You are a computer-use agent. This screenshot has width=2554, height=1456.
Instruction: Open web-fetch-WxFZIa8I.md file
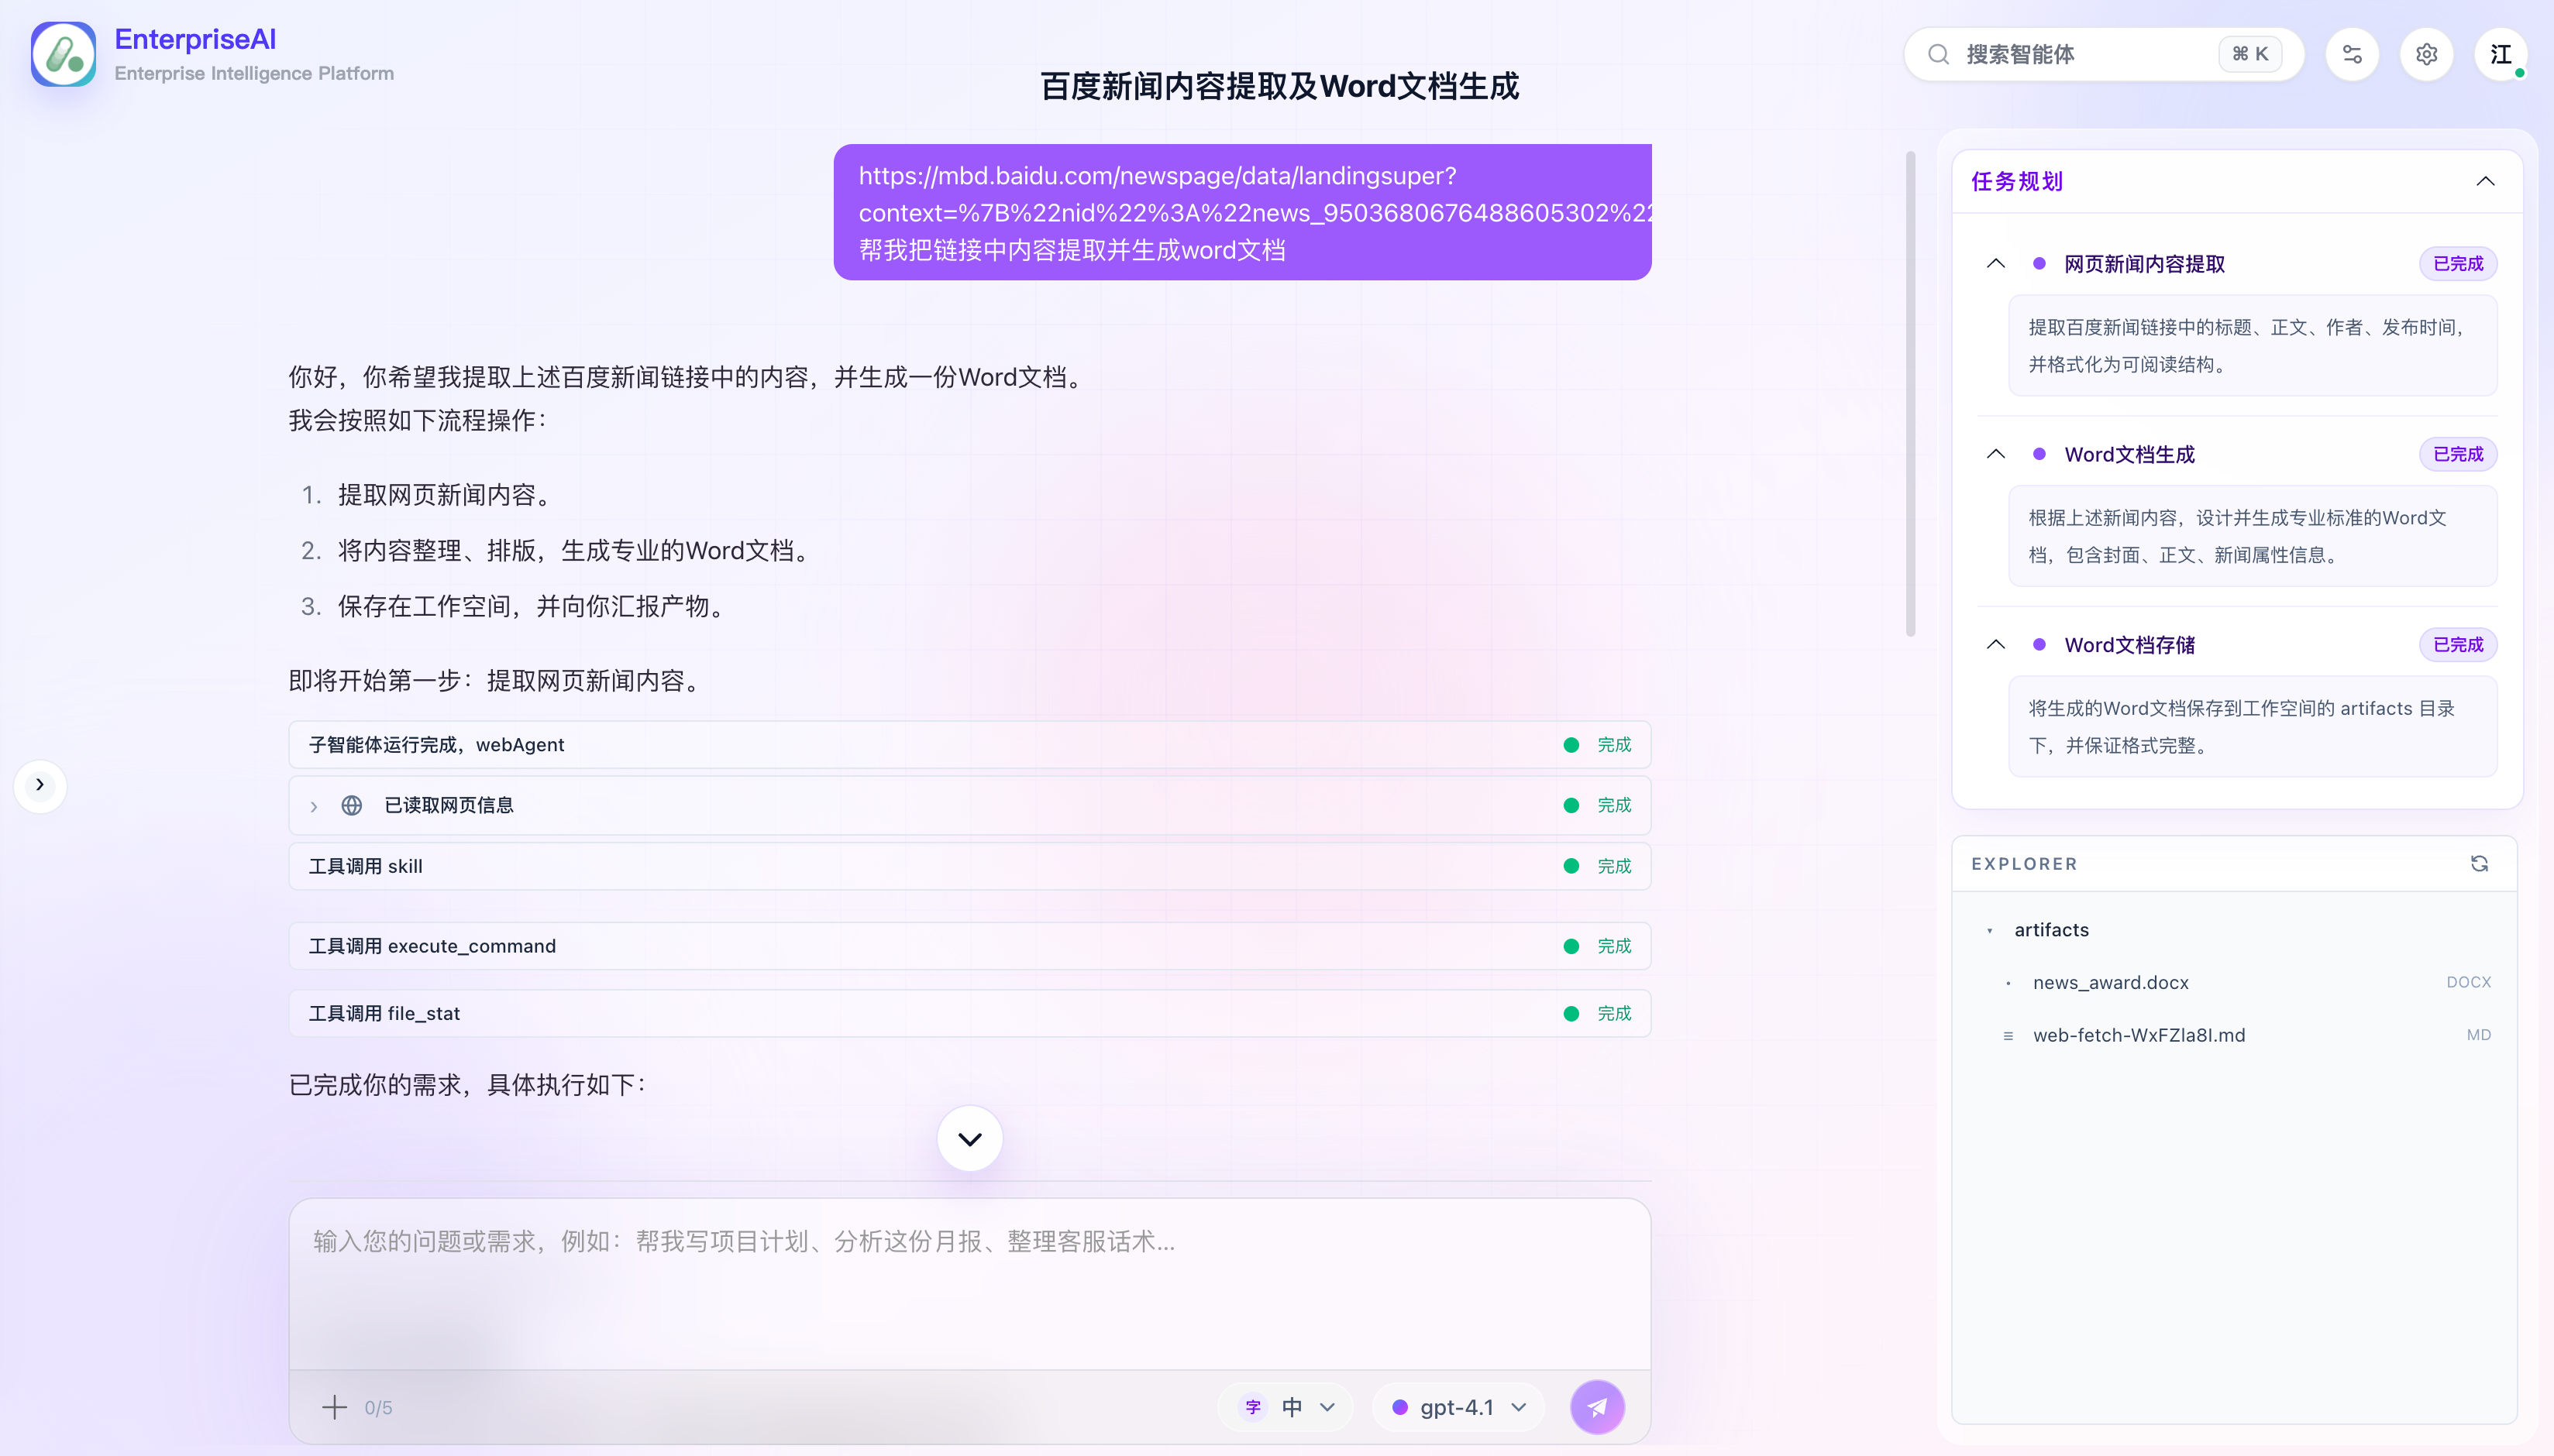pos(2139,1036)
